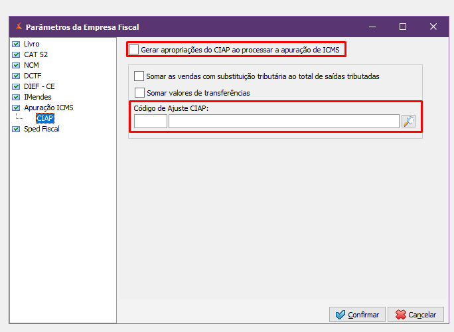Image resolution: width=454 pixels, height=332 pixels.
Task: Check 'Somar valores de transferências' option
Action: coord(139,93)
